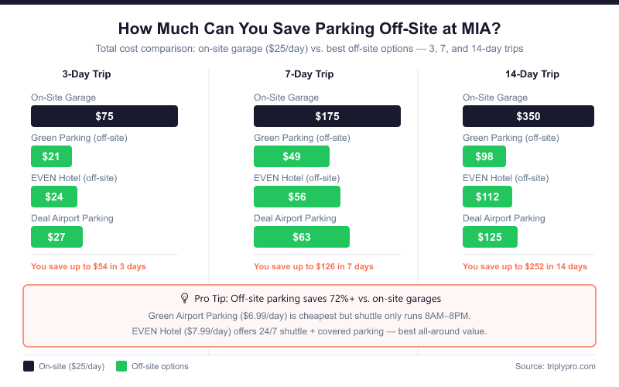The image size is (619, 387).
Task: Click the $49 Green Parking bar
Action: [x=292, y=156]
